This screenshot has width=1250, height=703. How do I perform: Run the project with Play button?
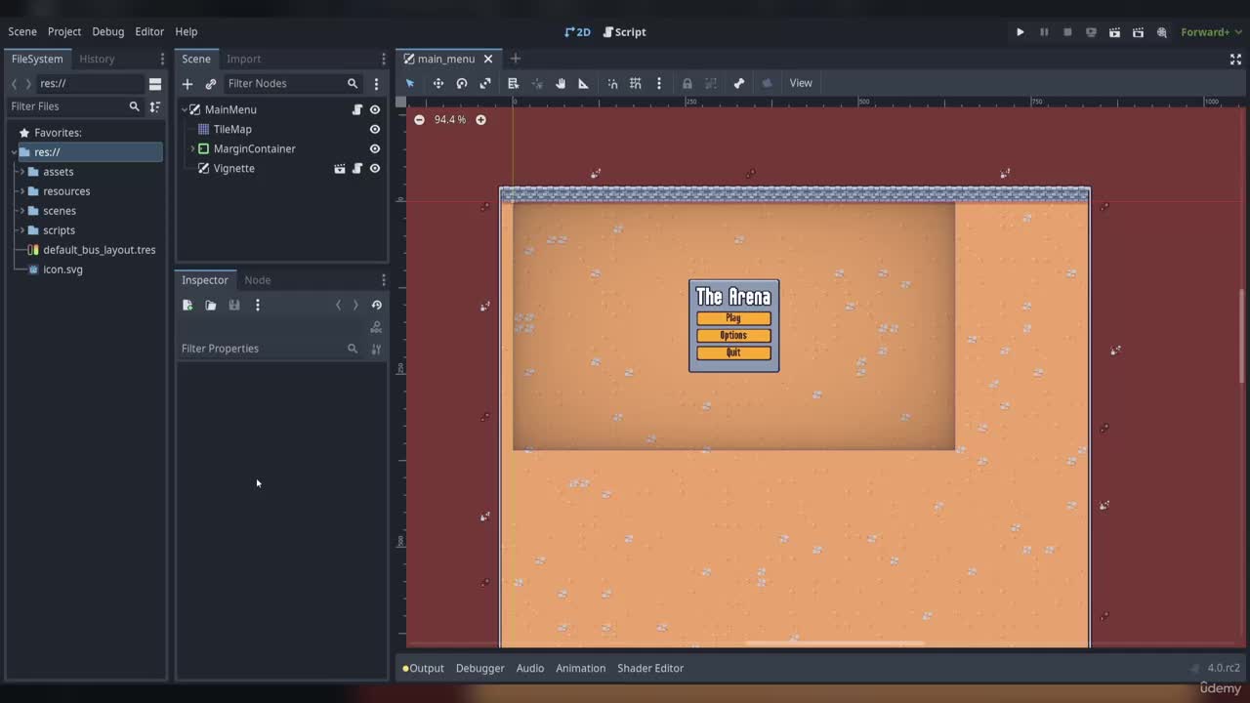pos(1021,32)
